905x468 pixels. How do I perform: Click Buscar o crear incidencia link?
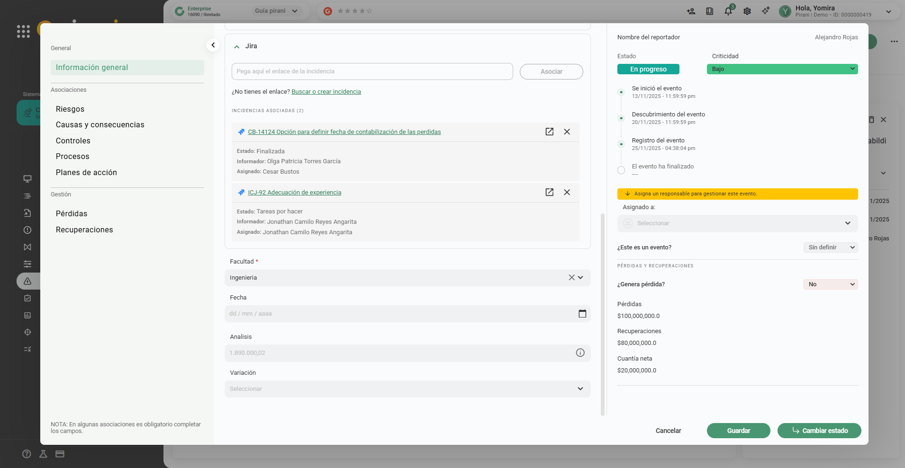(x=326, y=92)
